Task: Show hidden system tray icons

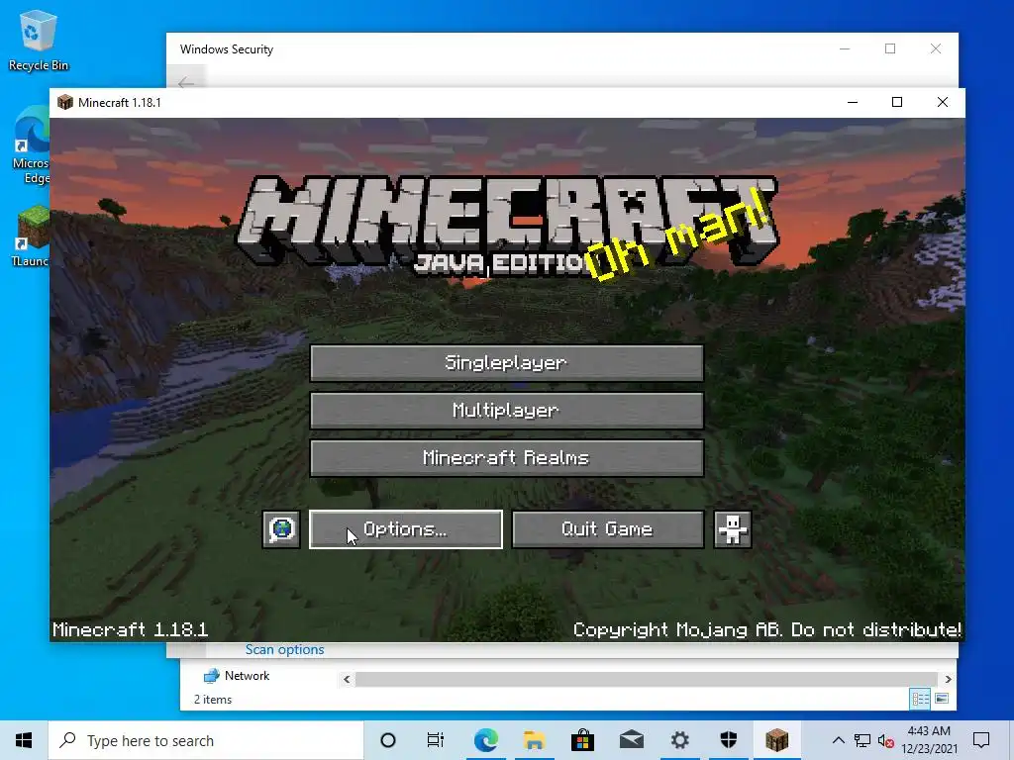Action: point(838,740)
